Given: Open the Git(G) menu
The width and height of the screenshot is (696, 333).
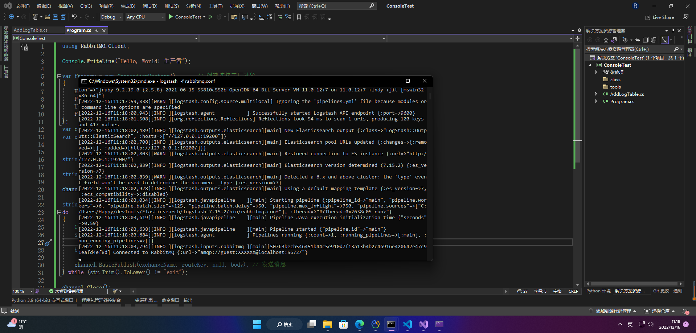Looking at the screenshot, I should [86, 6].
